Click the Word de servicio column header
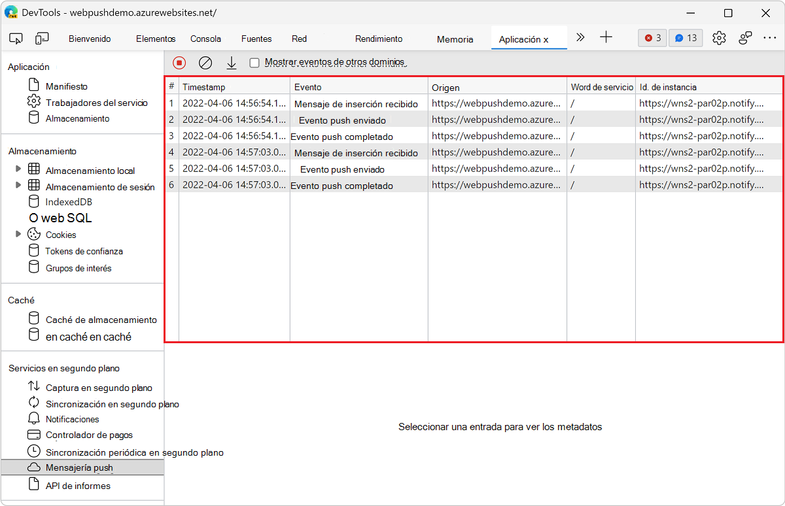This screenshot has width=785, height=506. click(x=601, y=86)
